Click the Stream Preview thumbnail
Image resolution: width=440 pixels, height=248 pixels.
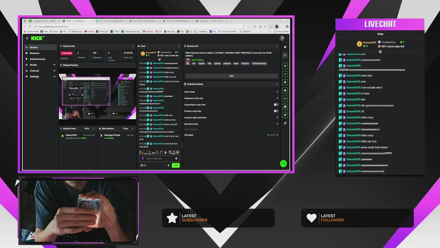(x=98, y=96)
